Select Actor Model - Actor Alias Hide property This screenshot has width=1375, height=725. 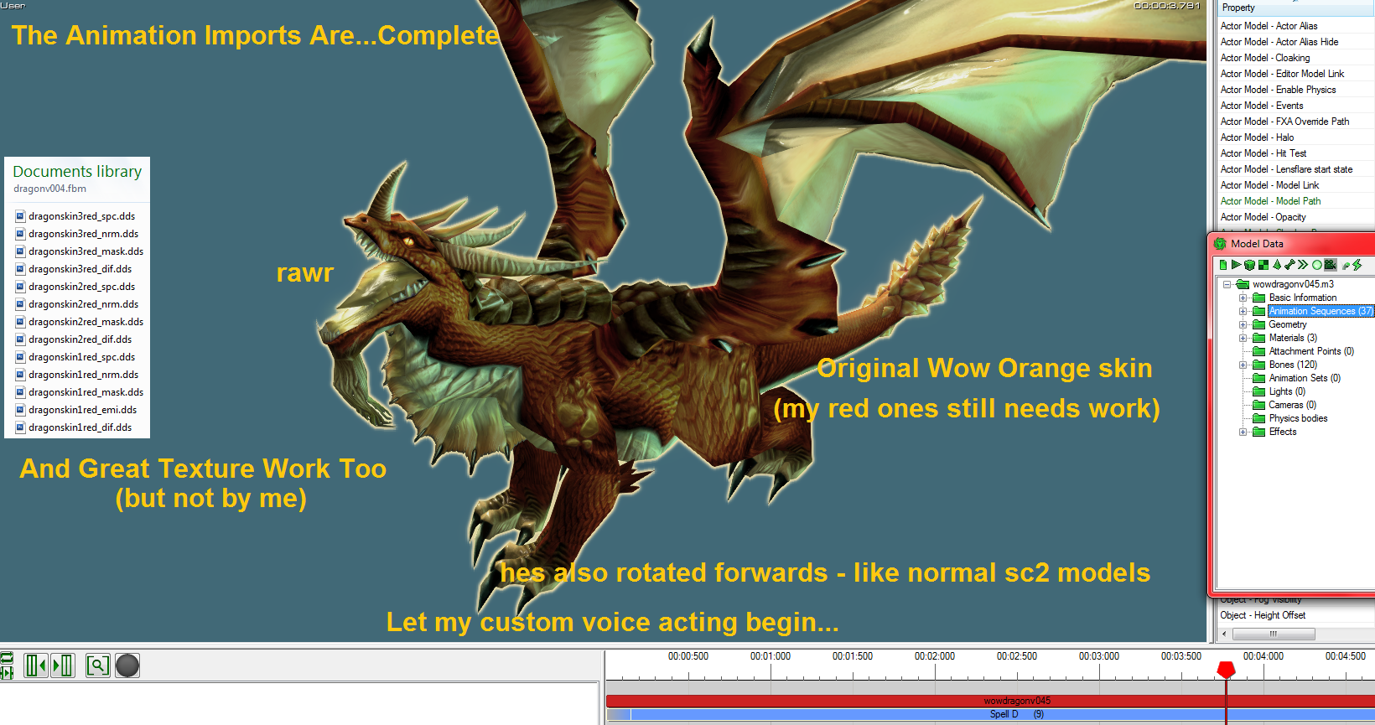pos(1279,42)
